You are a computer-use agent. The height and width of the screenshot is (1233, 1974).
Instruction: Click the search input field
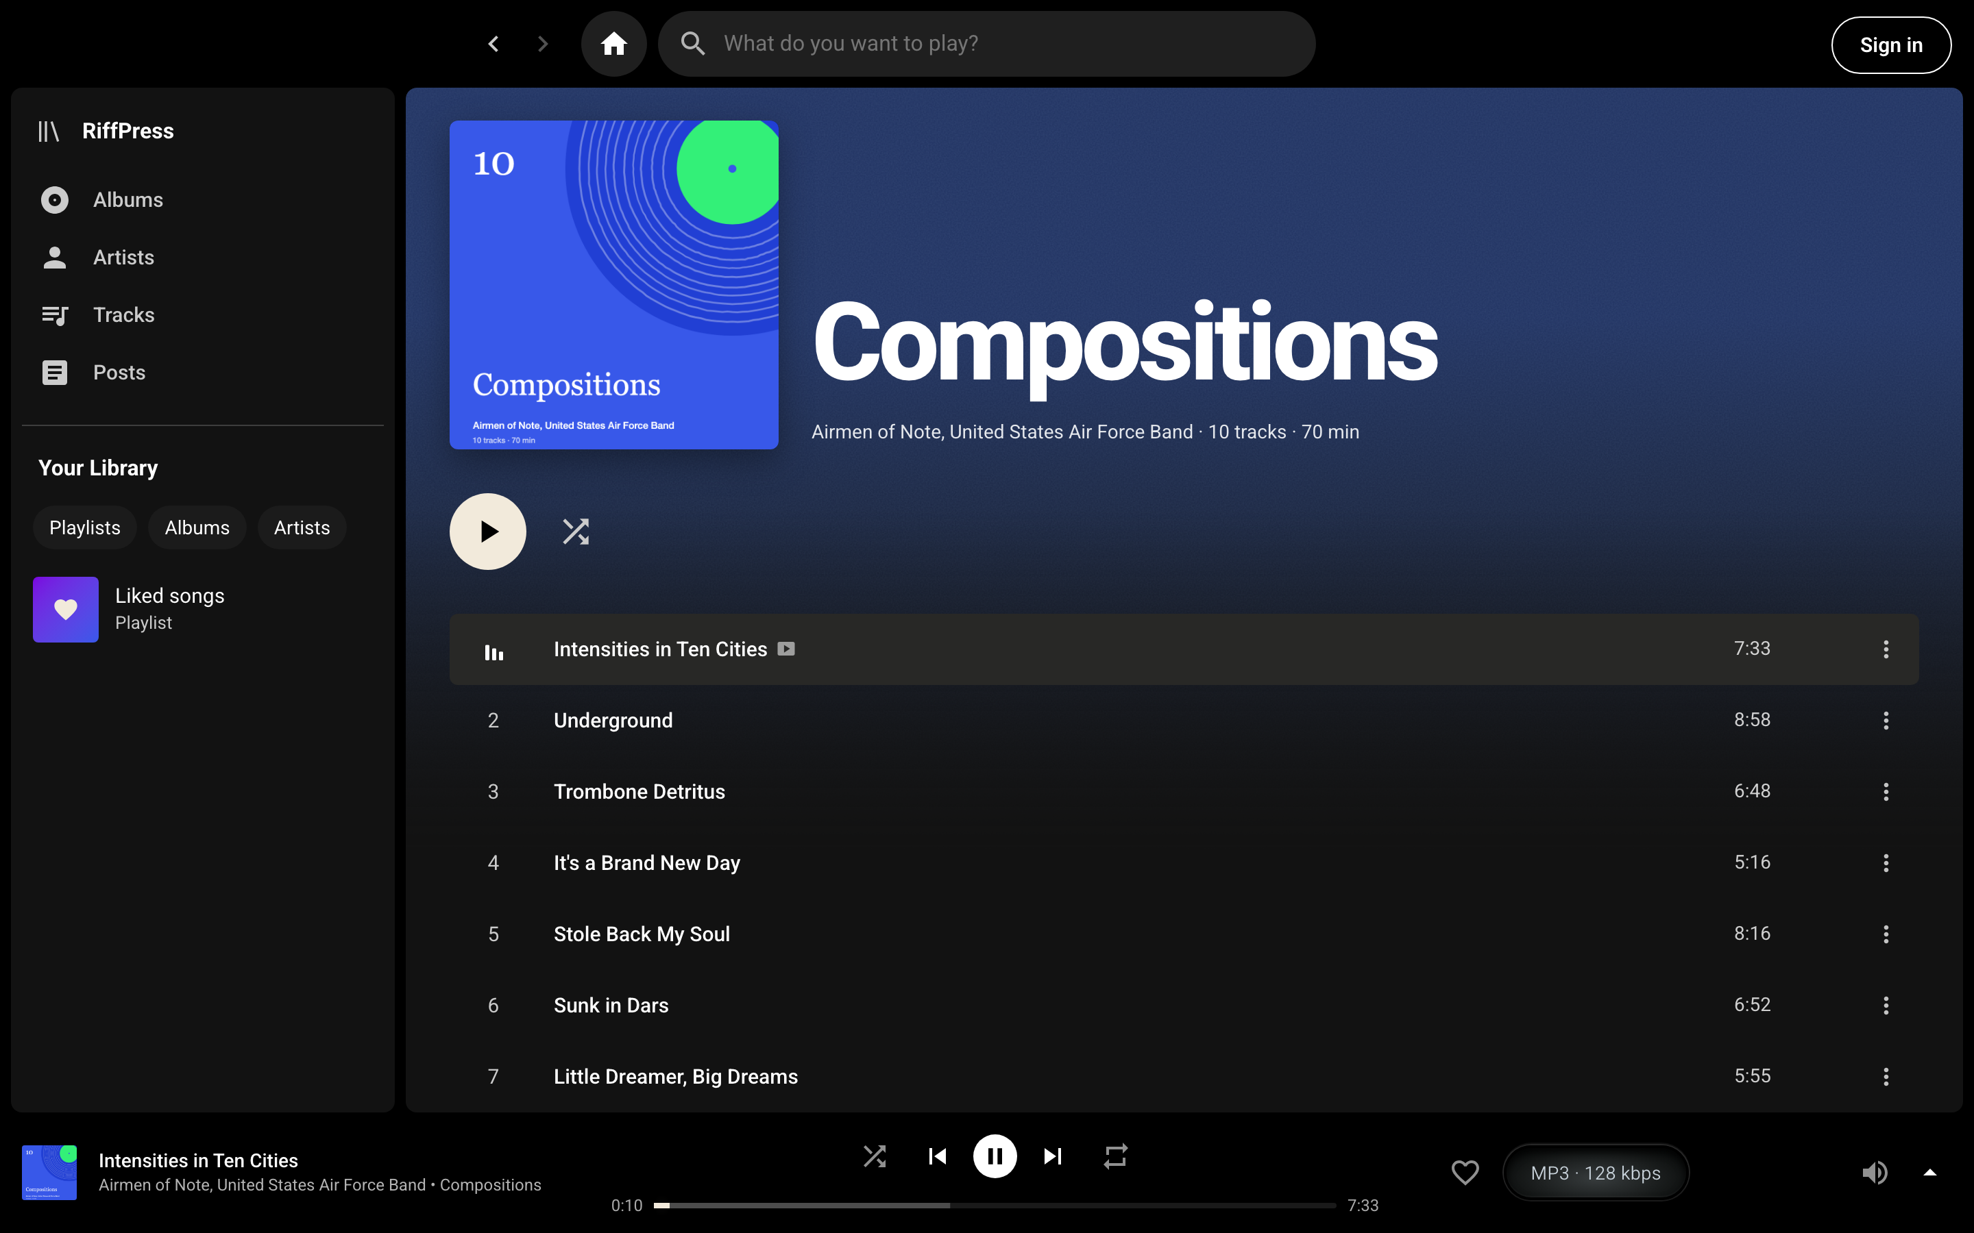986,44
